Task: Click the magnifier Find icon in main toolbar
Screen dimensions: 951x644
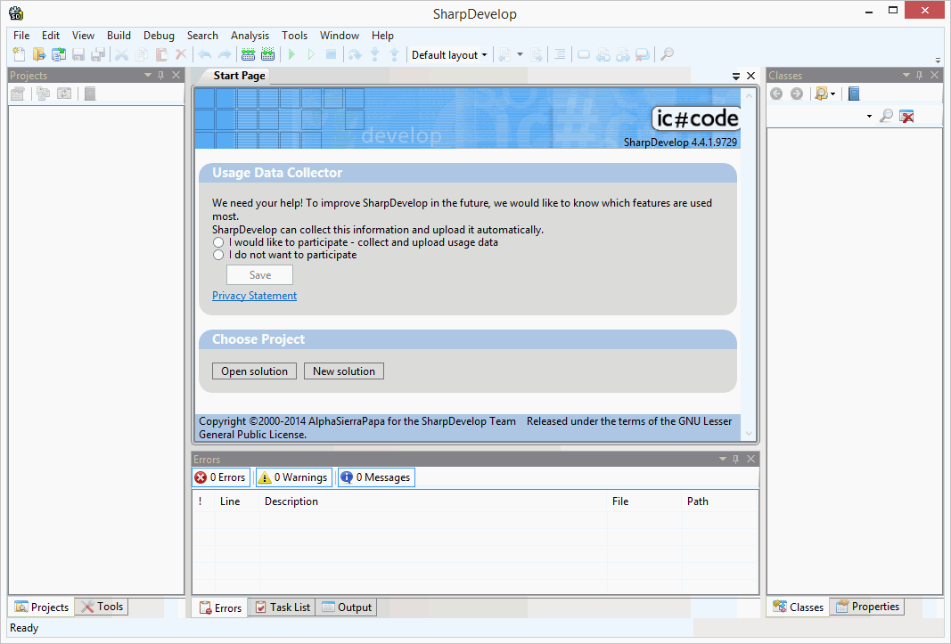Action: [x=667, y=55]
